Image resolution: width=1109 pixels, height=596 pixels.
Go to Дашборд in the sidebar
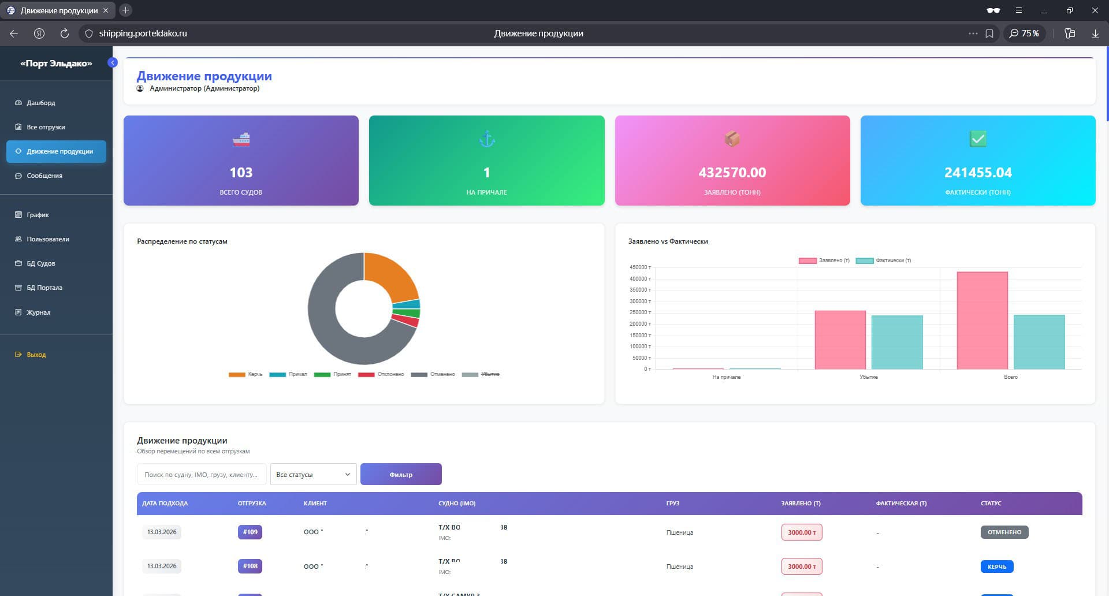[x=41, y=103]
